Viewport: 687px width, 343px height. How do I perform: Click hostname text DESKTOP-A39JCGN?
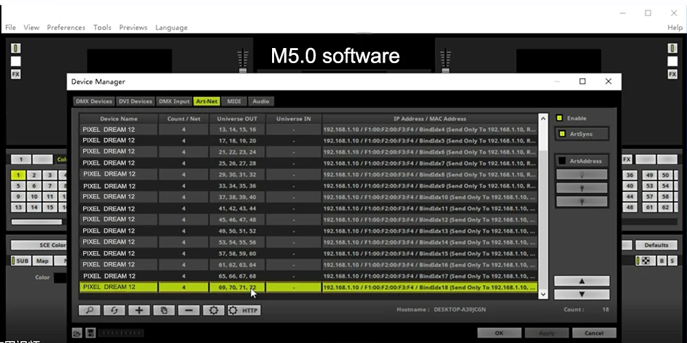pyautogui.click(x=460, y=309)
